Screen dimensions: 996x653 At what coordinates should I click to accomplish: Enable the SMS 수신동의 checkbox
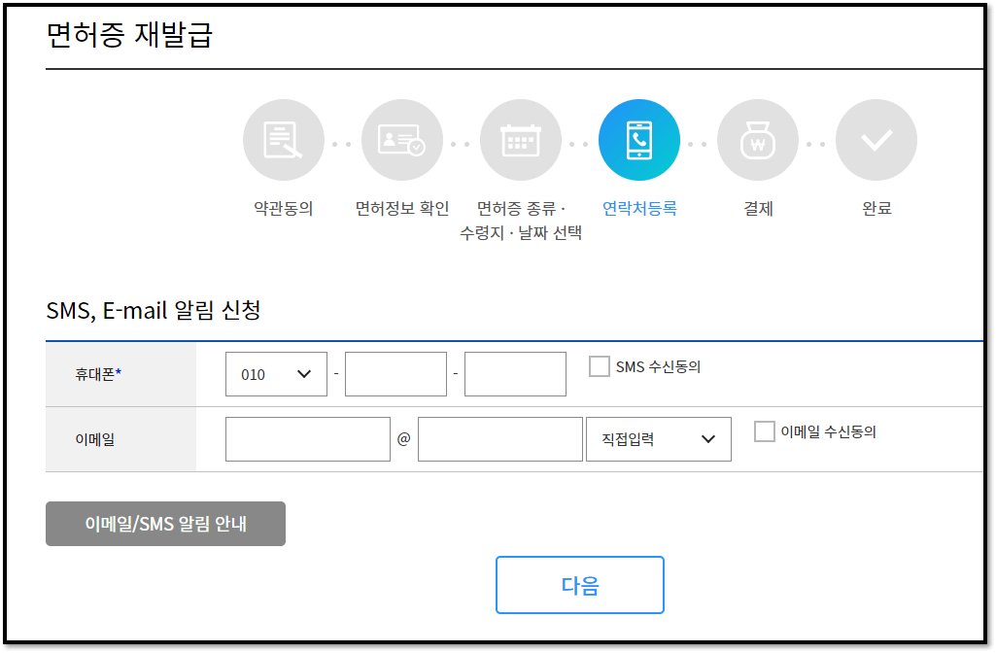point(598,366)
